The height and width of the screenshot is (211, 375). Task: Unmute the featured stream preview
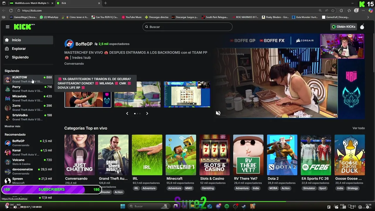click(218, 113)
